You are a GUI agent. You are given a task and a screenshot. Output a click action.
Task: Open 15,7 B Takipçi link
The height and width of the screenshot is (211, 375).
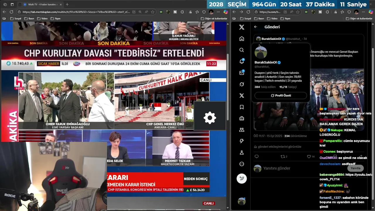pos(288,87)
